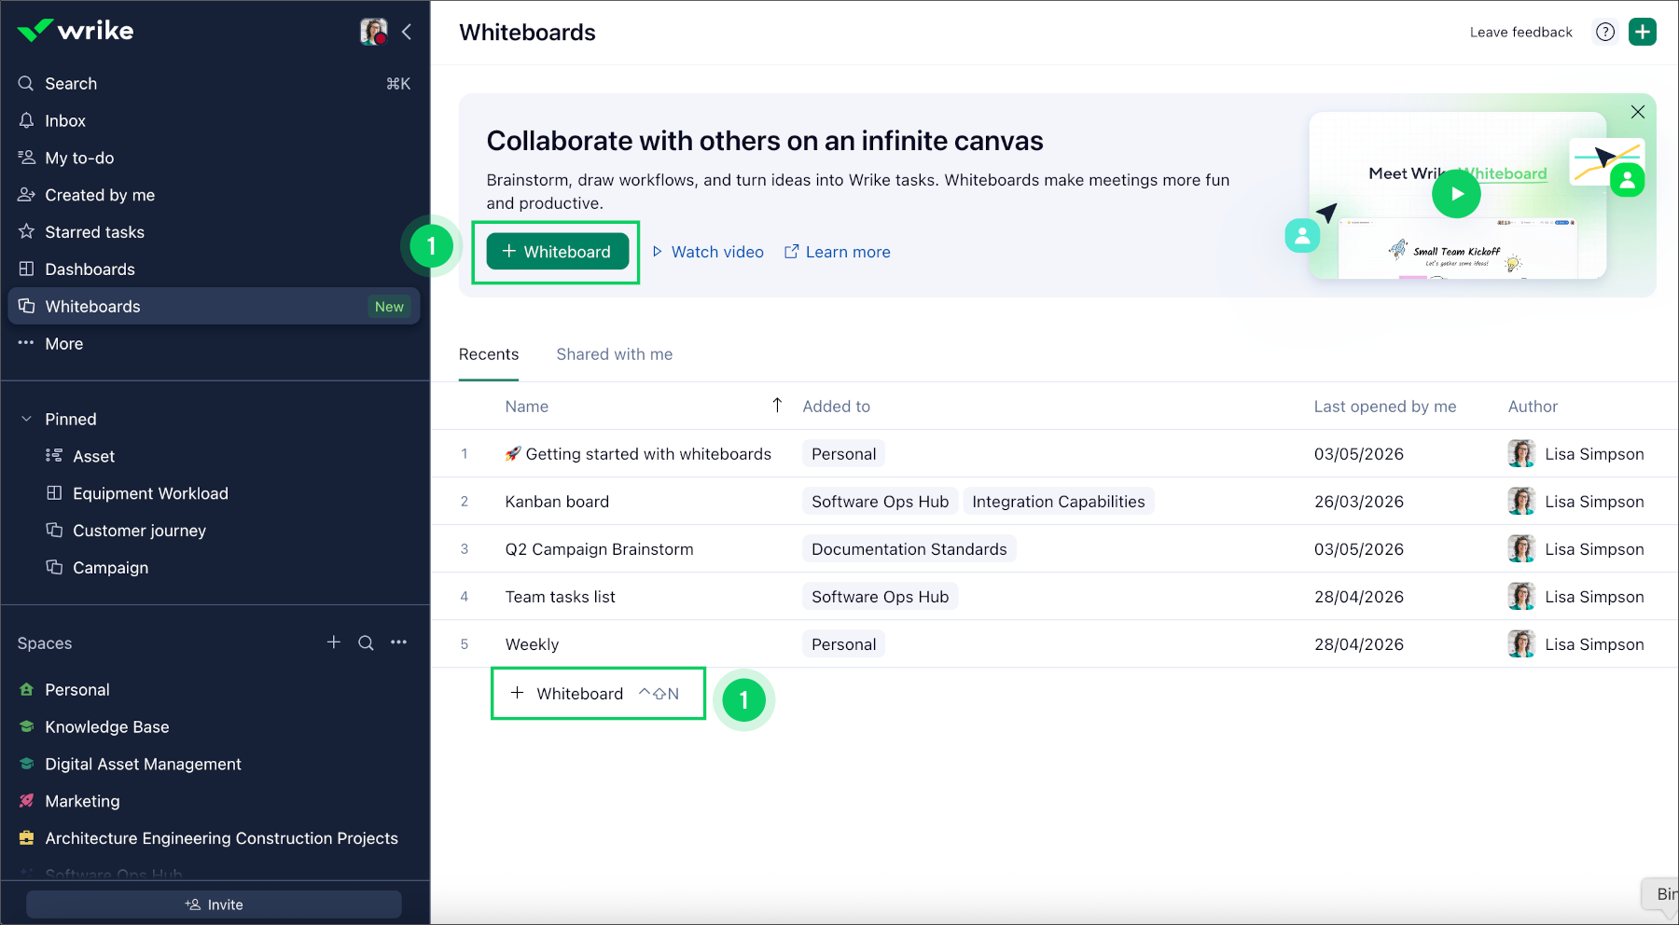The height and width of the screenshot is (925, 1679).
Task: Search spaces with the magnifier icon
Action: coord(367,642)
